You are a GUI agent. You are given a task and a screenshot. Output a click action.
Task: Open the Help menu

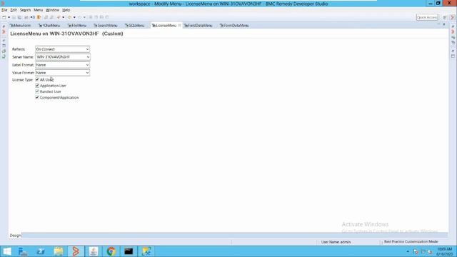tap(66, 10)
